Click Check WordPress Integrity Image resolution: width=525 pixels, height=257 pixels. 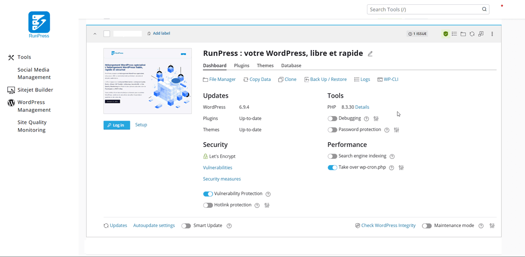coord(385,226)
